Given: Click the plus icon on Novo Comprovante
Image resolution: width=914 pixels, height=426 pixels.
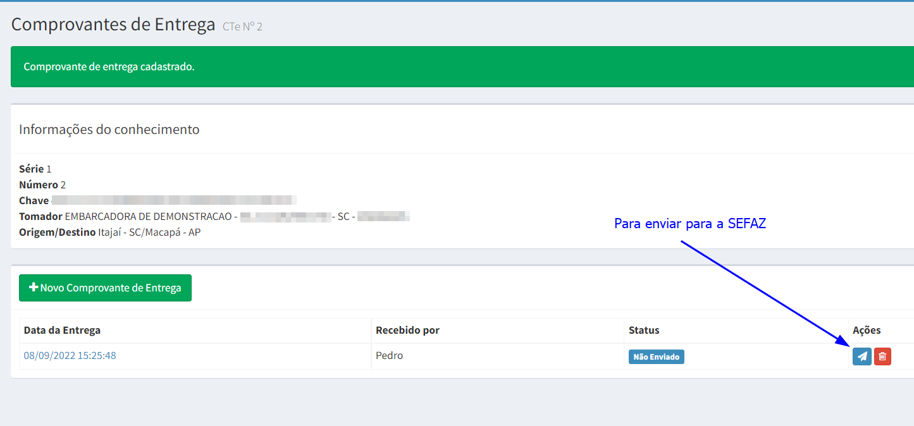Looking at the screenshot, I should (34, 288).
